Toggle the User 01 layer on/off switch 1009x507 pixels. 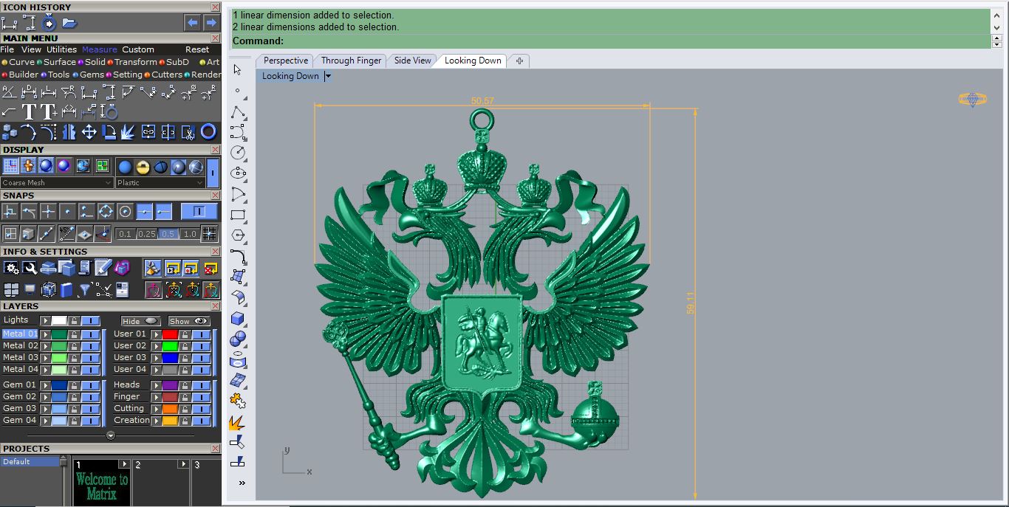pyautogui.click(x=201, y=334)
